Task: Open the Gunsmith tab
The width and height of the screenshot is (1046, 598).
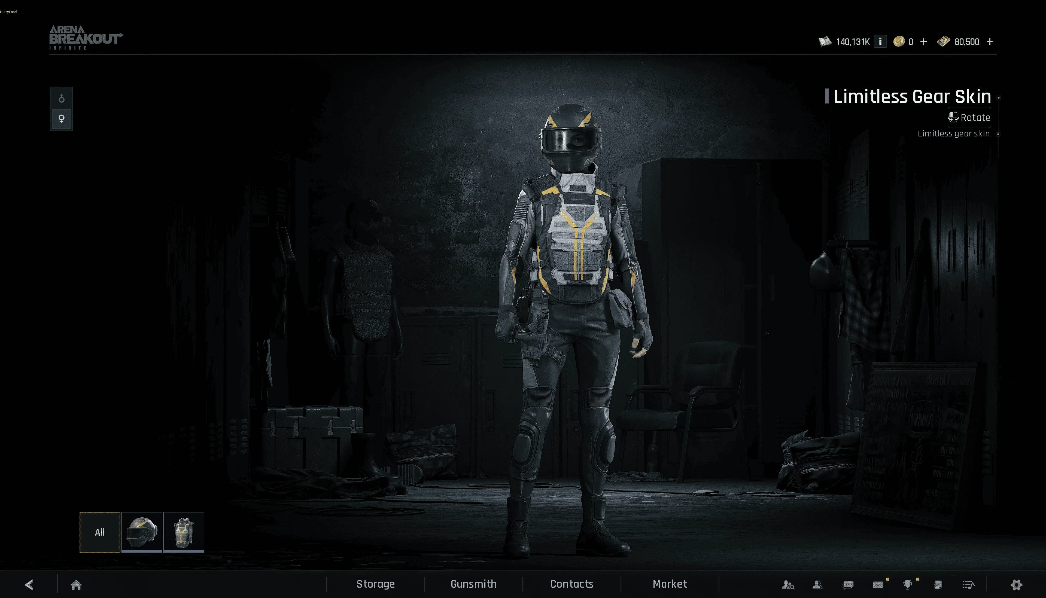Action: (x=473, y=584)
